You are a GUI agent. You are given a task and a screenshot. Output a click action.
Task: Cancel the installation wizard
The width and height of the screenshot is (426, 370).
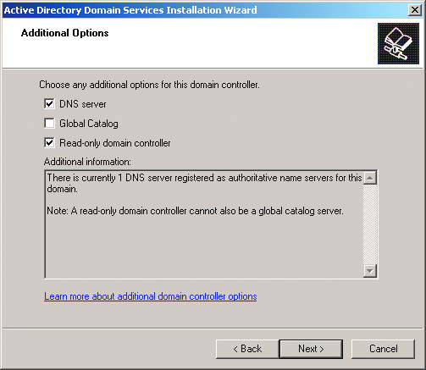tap(383, 349)
